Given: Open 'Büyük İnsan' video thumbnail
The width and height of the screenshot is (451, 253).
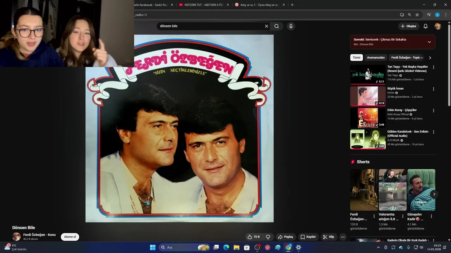Looking at the screenshot, I should click(x=368, y=96).
